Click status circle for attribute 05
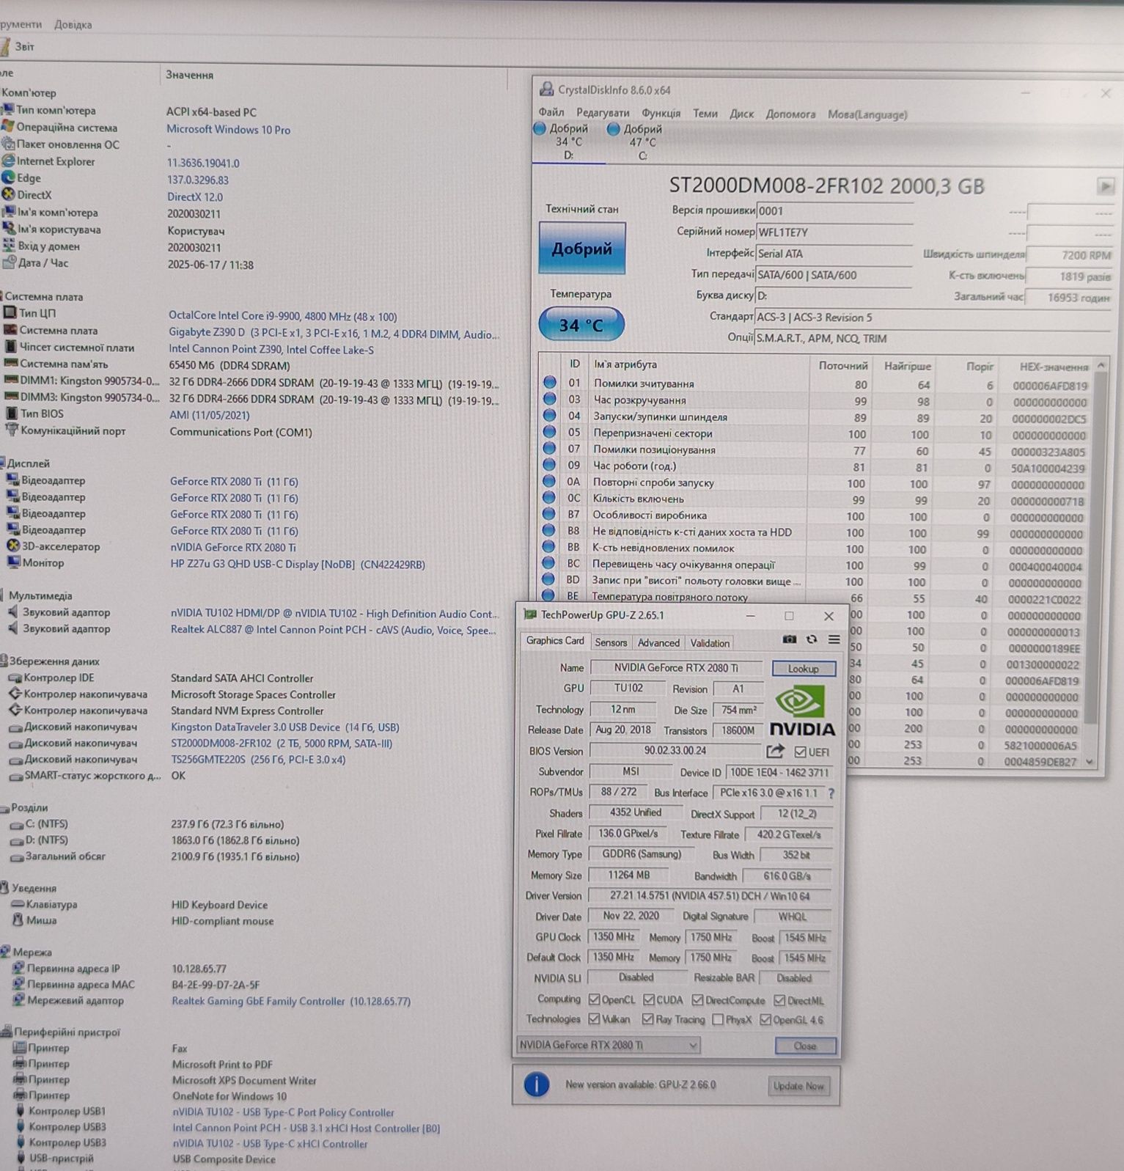This screenshot has width=1124, height=1171. pos(549,433)
